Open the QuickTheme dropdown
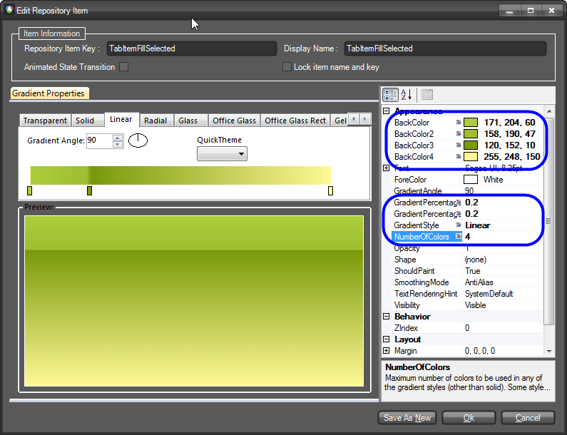 click(x=222, y=154)
